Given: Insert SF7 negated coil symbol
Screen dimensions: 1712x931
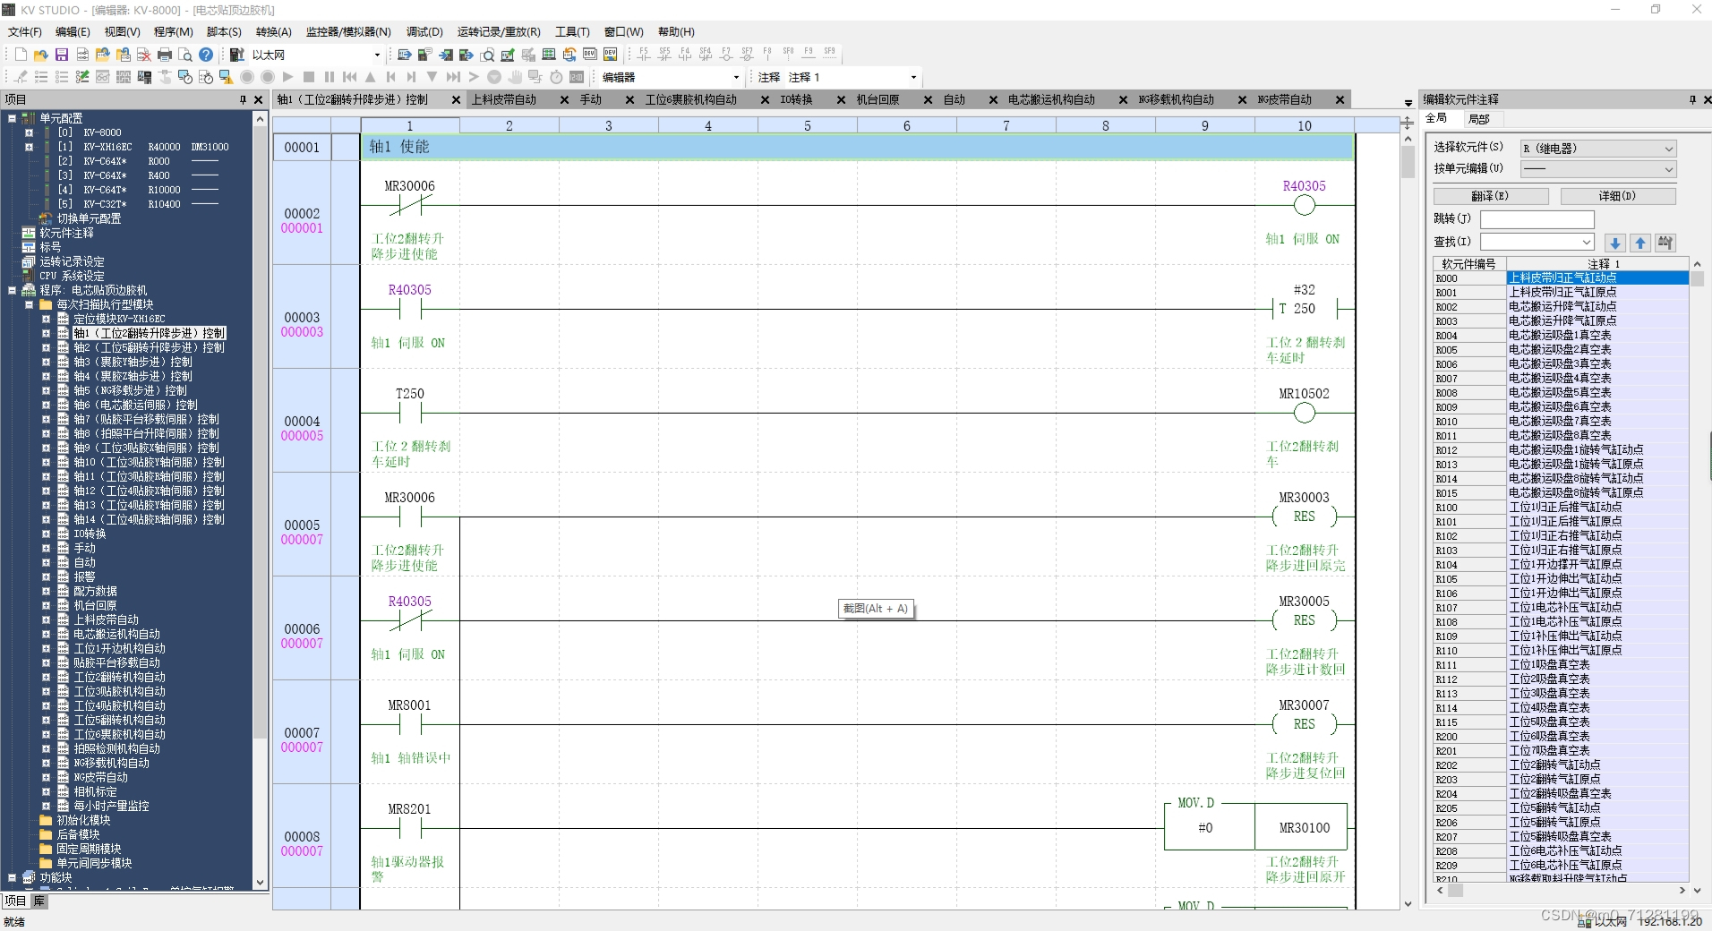Looking at the screenshot, I should tap(747, 54).
